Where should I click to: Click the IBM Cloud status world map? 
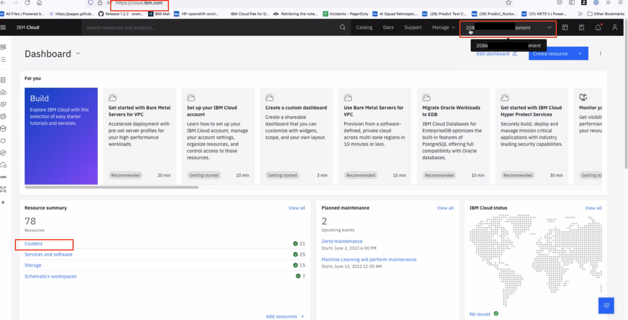coord(536,261)
